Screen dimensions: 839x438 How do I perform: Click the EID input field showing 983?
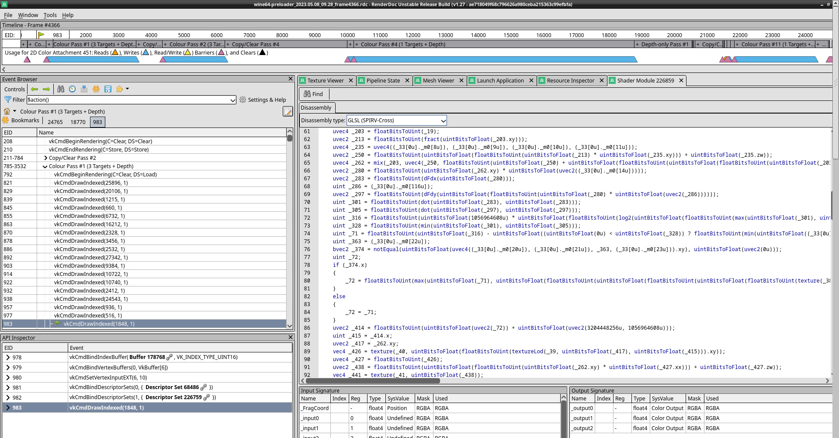click(57, 34)
